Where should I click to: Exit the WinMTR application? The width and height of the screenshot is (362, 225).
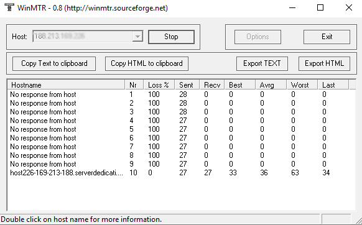tap(327, 37)
